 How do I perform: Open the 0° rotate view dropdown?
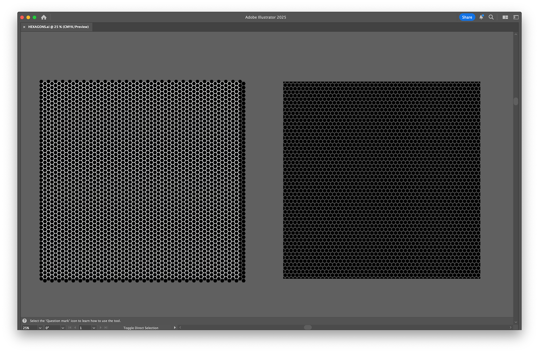63,328
